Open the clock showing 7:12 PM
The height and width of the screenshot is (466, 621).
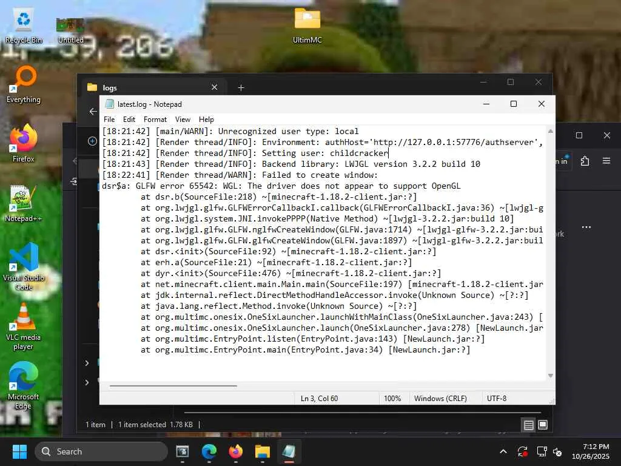(x=591, y=451)
